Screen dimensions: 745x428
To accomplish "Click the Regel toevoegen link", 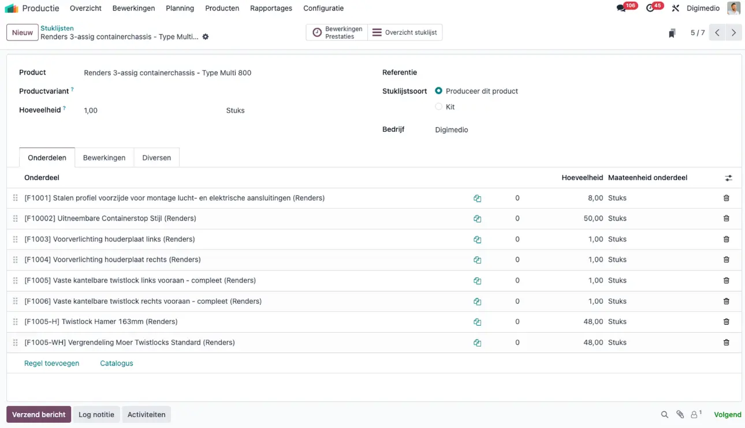I will [x=52, y=363].
